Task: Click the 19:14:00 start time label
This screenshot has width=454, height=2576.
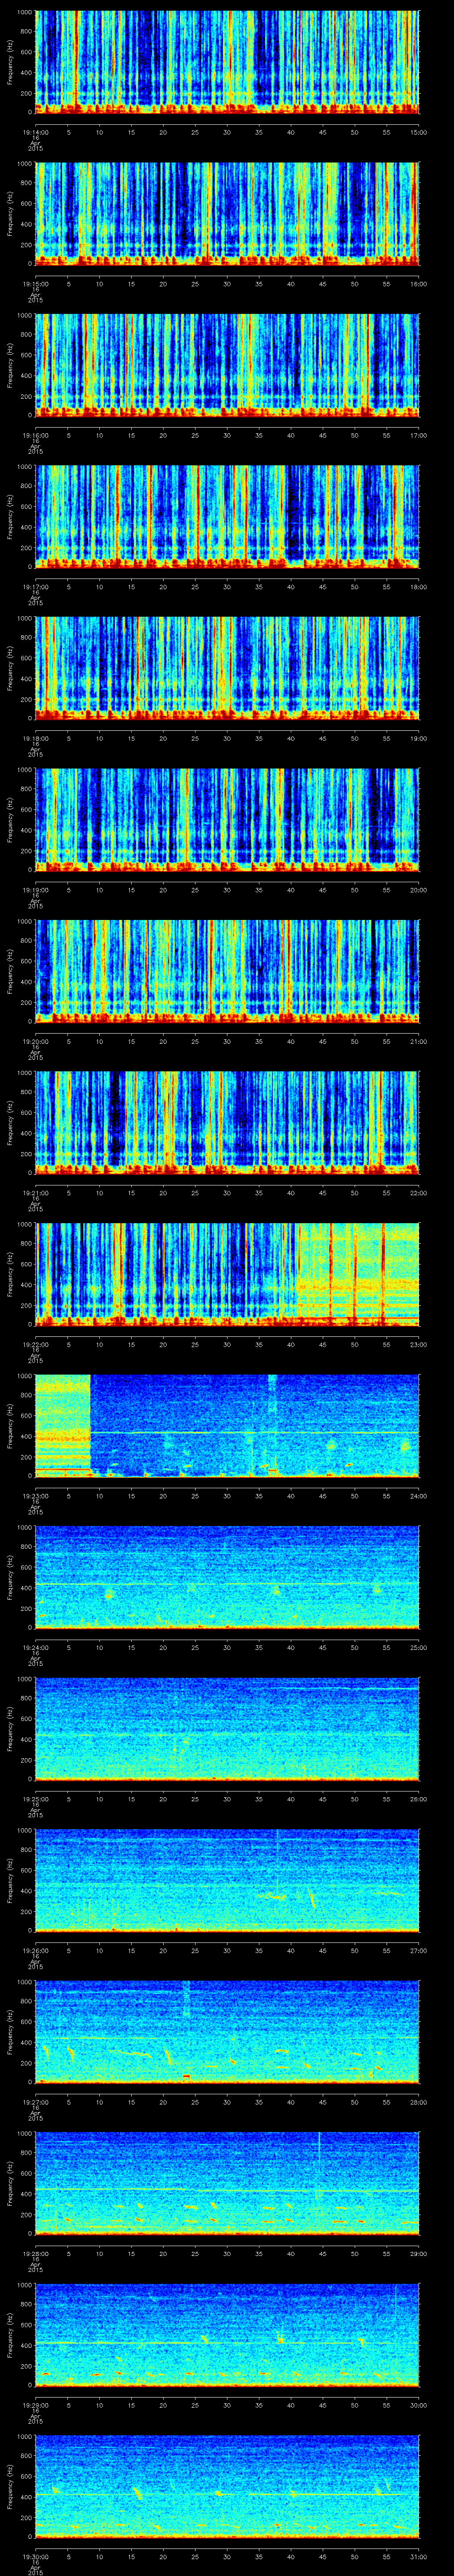Action: tap(35, 132)
